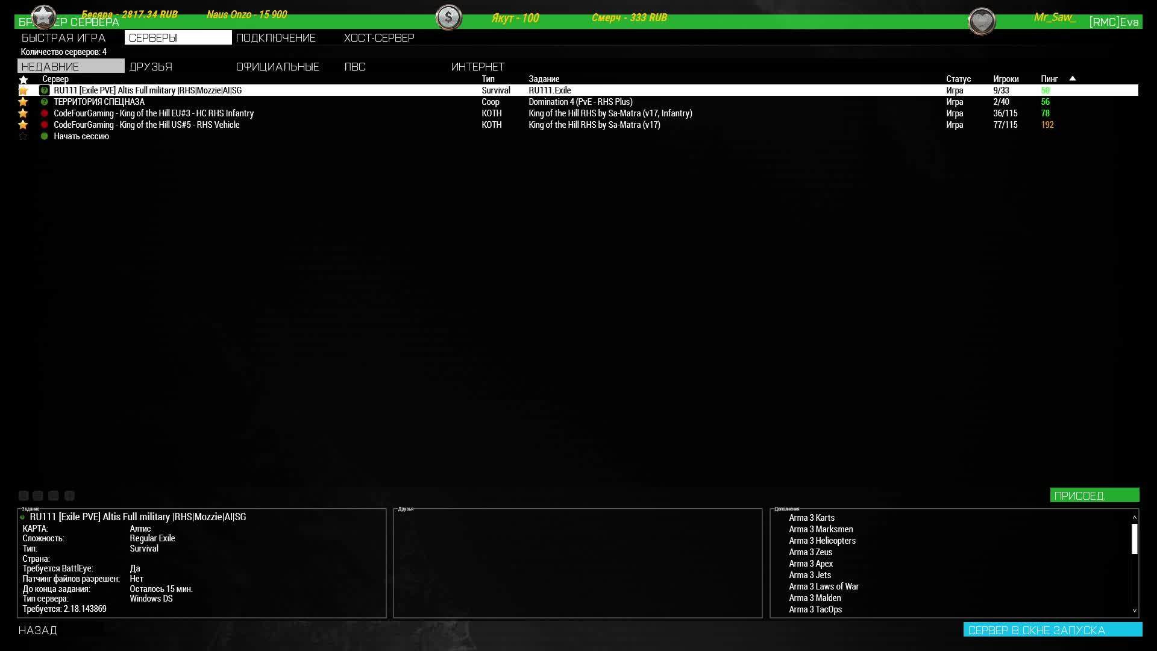The image size is (1157, 651).
Task: Click green status dot beside Начать сессию
Action: coord(44,136)
